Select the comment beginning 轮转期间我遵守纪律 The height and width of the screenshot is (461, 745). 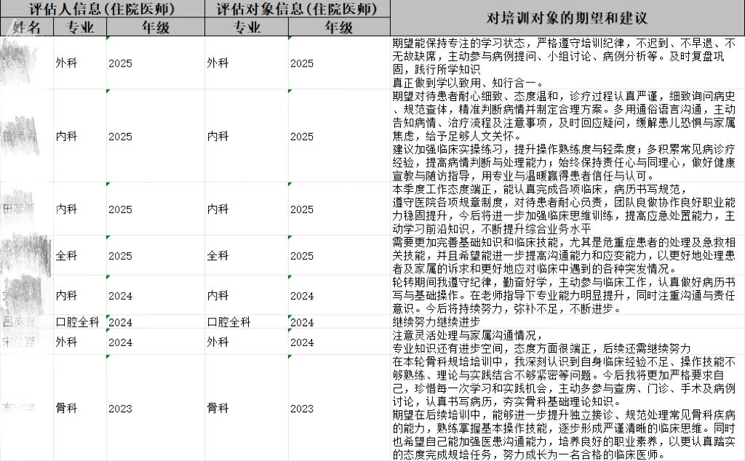pos(567,295)
